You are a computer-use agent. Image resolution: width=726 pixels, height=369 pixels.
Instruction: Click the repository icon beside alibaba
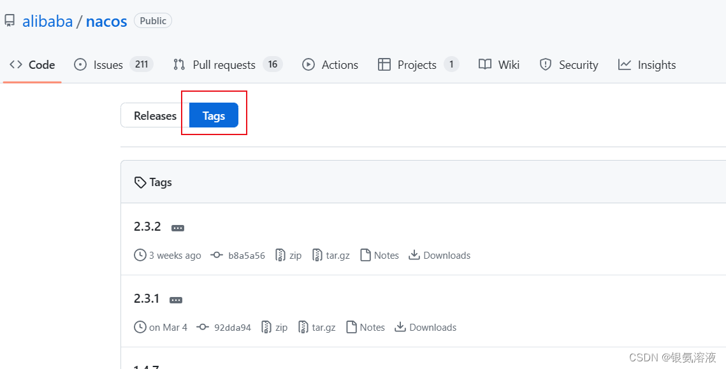pyautogui.click(x=10, y=21)
